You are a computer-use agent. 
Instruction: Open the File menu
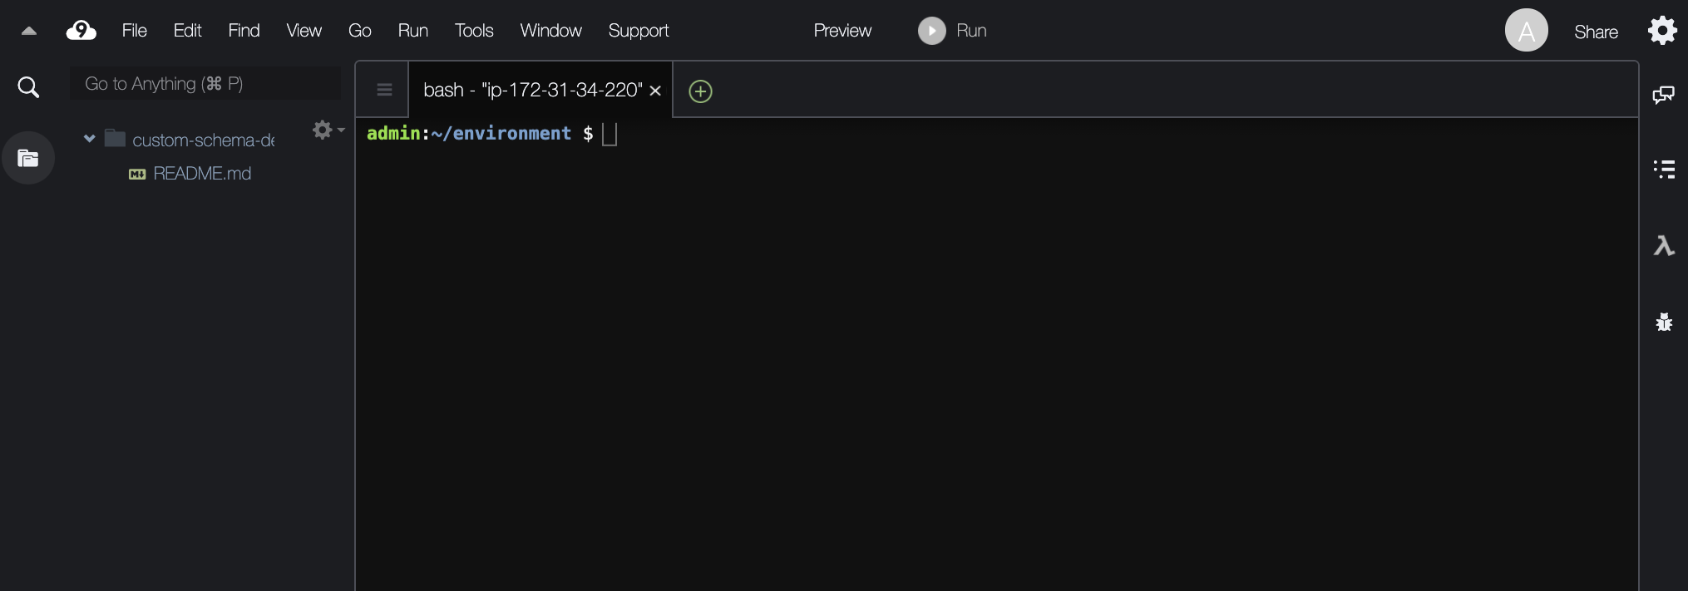(x=134, y=31)
